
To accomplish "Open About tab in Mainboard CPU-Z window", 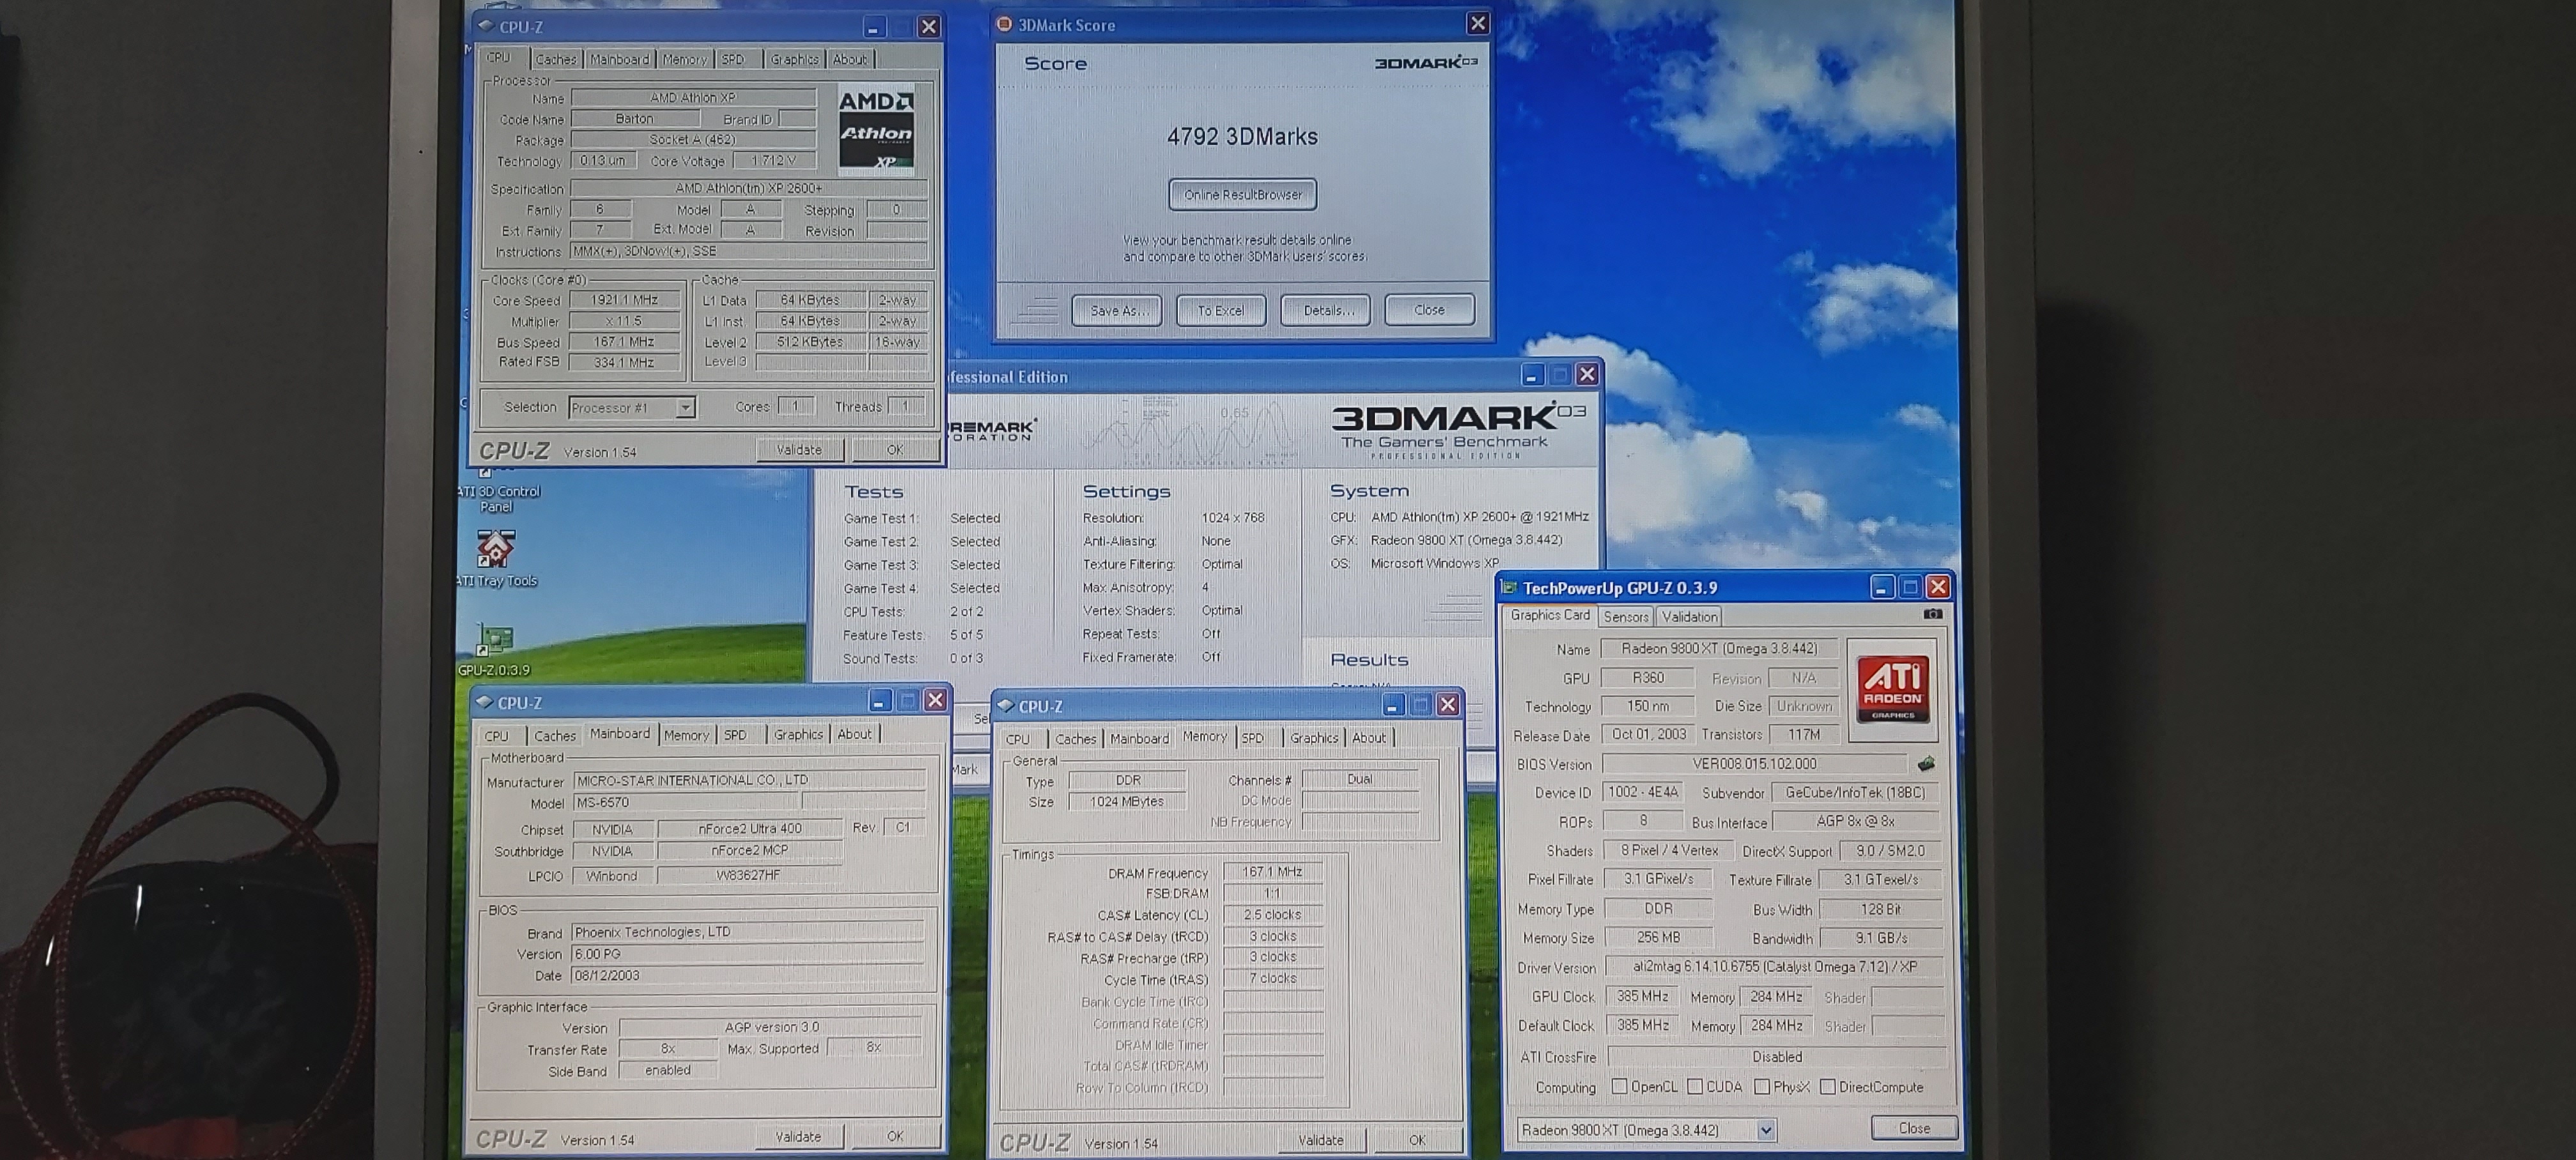I will [x=854, y=734].
